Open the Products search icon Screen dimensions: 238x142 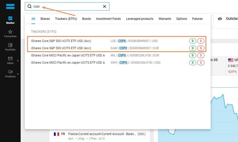tap(10, 72)
